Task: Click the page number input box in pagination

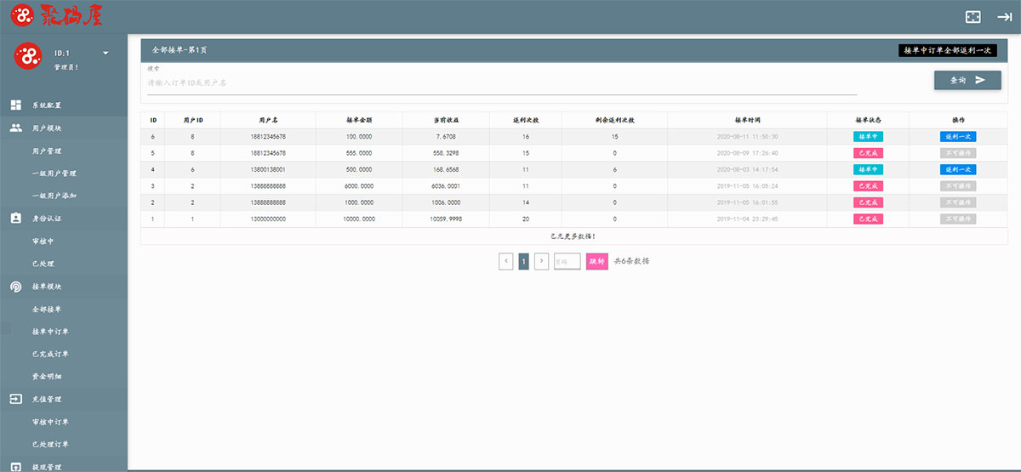Action: [567, 261]
